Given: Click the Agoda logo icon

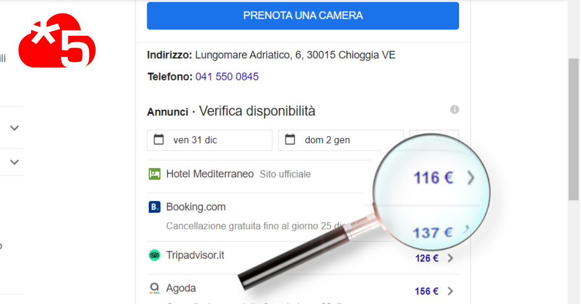Looking at the screenshot, I should pyautogui.click(x=154, y=289).
